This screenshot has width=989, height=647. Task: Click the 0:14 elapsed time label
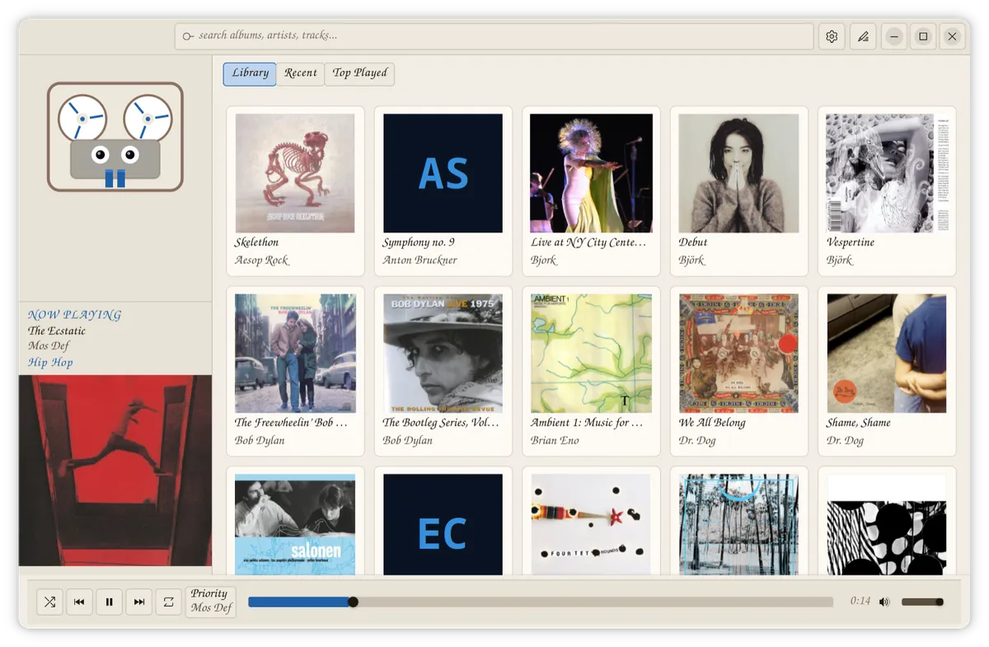click(x=860, y=602)
